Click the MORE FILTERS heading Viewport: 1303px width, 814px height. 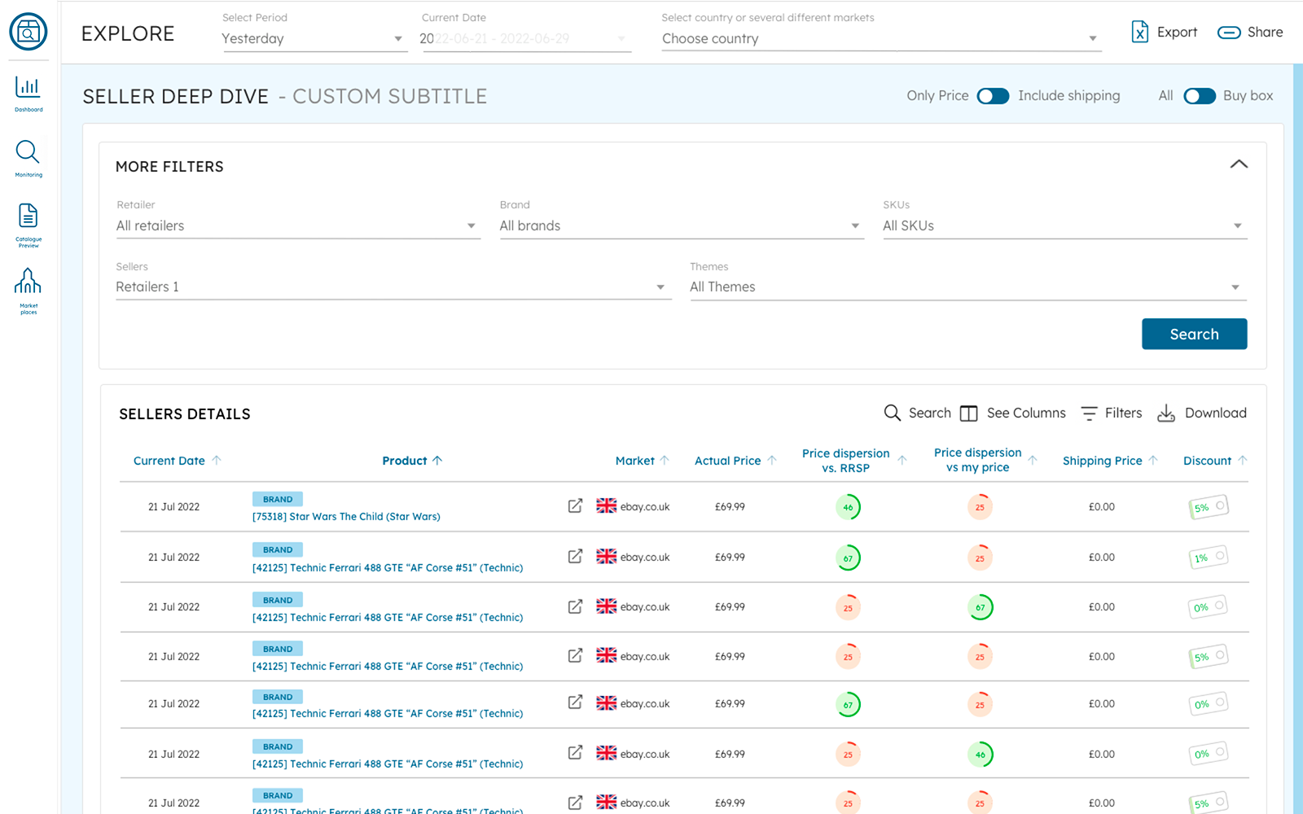coord(169,167)
